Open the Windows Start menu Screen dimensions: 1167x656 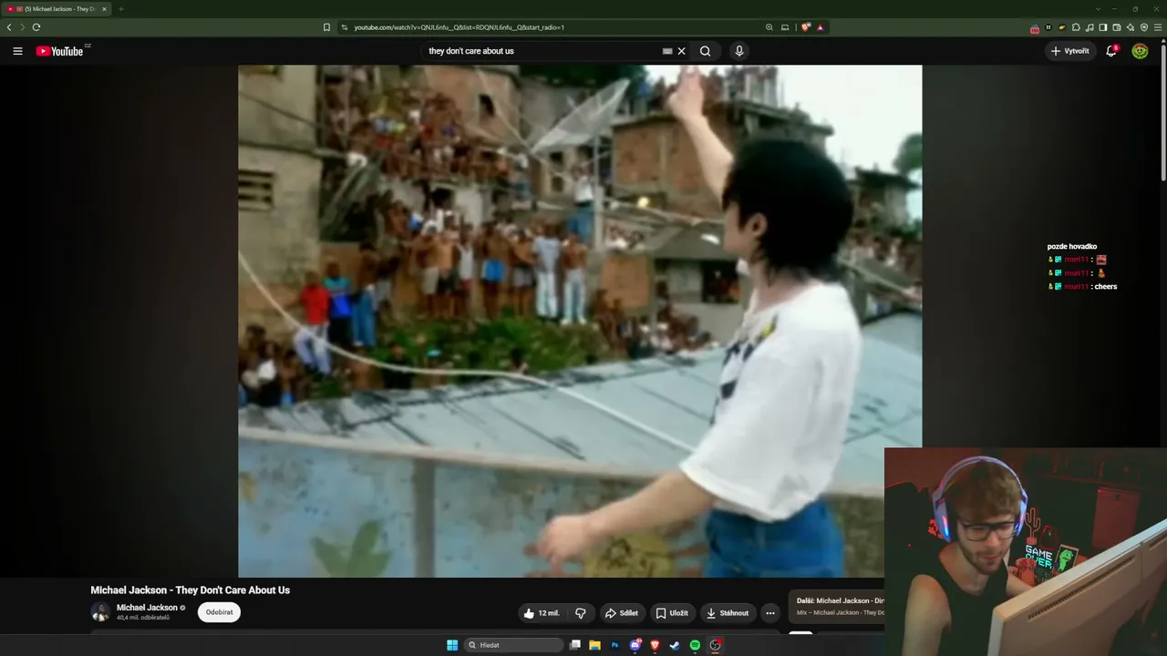pos(452,645)
